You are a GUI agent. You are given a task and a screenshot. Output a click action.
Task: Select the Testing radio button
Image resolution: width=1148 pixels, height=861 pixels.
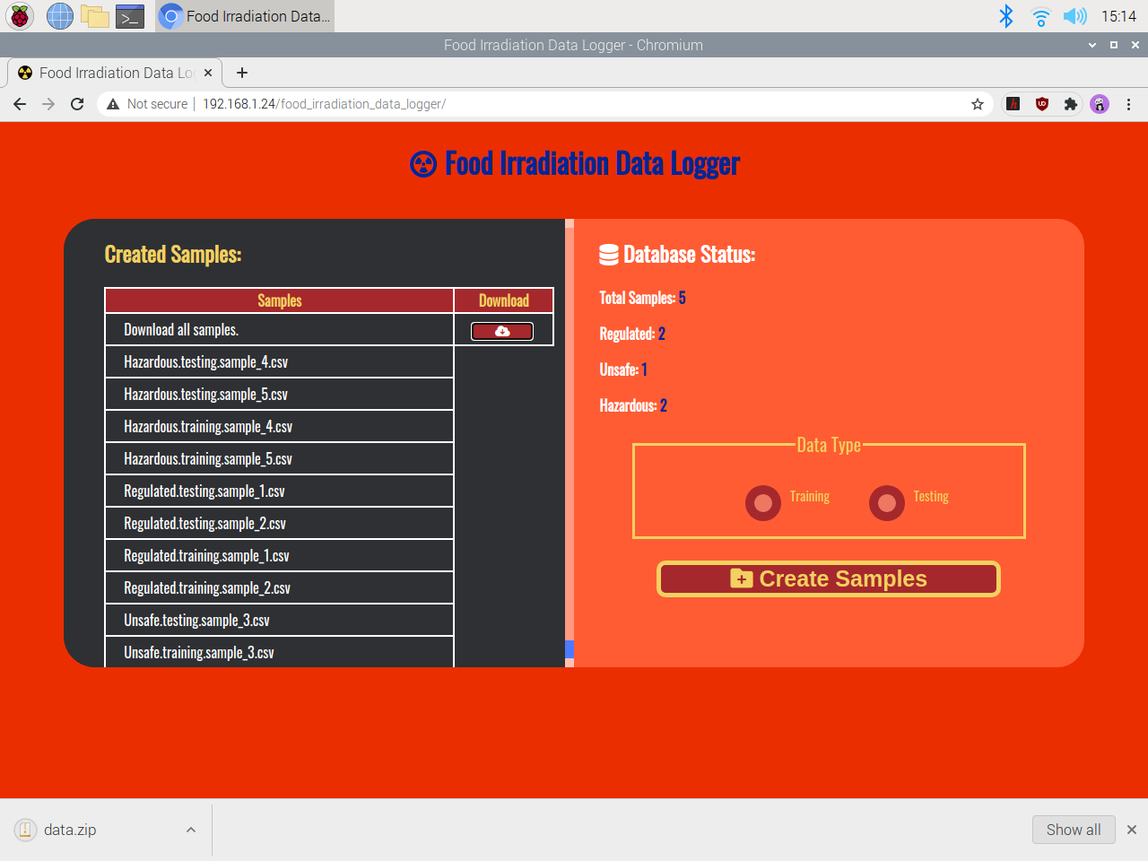point(886,502)
